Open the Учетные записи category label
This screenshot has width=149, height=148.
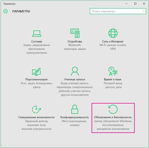75,79
